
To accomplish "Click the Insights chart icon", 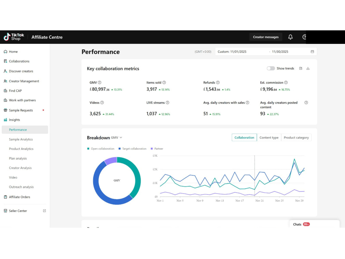I will point(6,120).
